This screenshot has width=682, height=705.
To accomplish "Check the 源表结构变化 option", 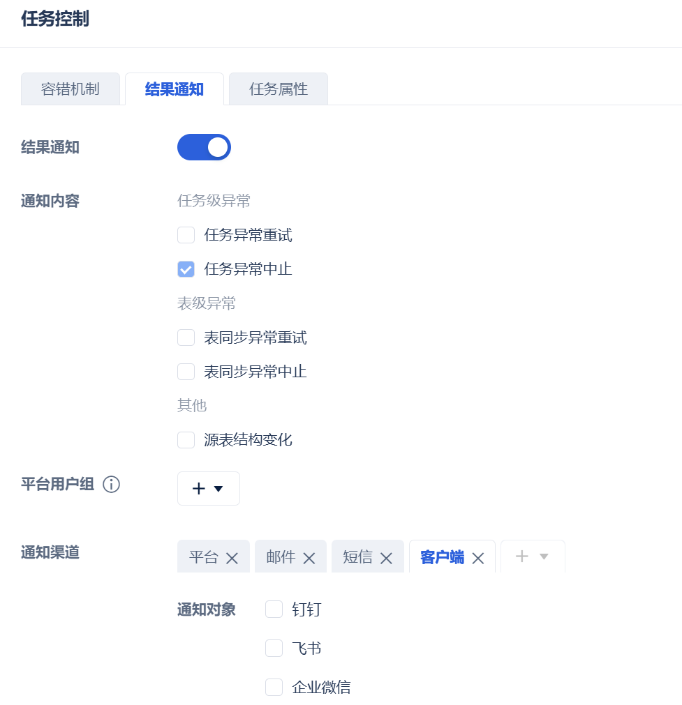I will click(x=186, y=440).
